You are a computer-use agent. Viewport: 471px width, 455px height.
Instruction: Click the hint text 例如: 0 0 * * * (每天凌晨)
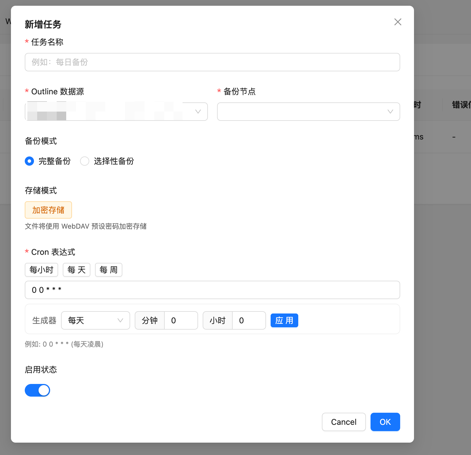(x=64, y=344)
